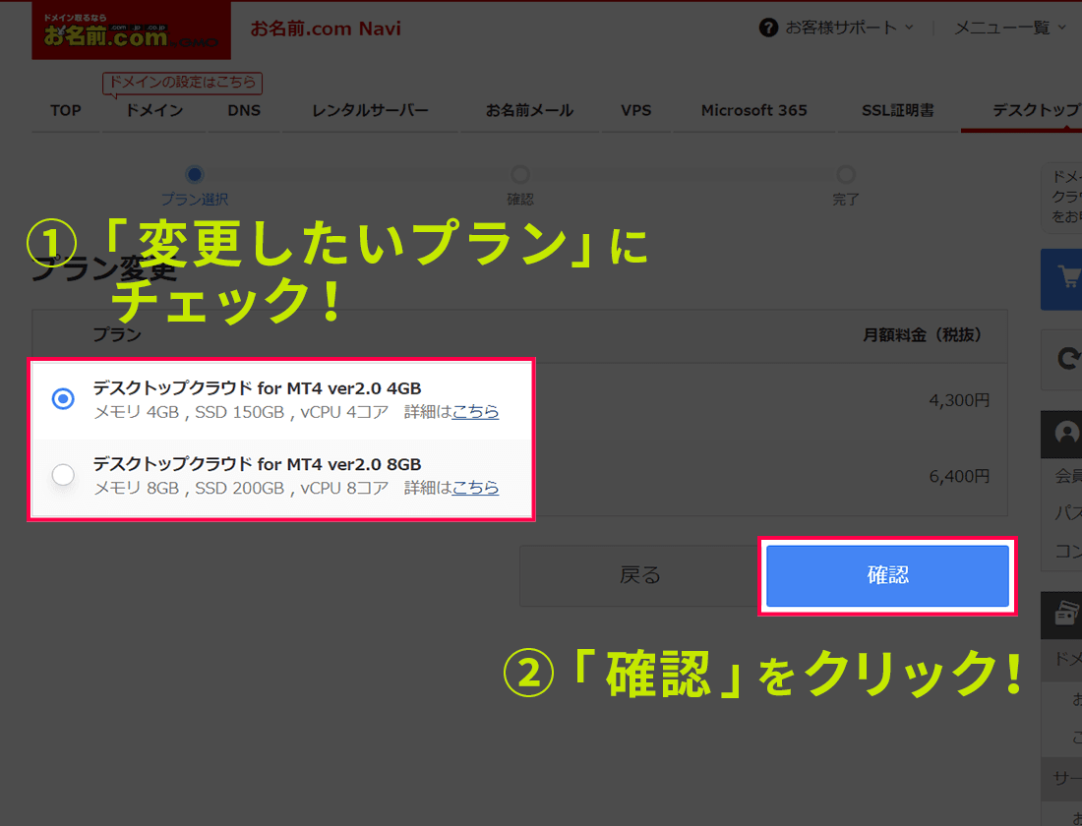Image resolution: width=1082 pixels, height=826 pixels.
Task: Click the user profile icon in sidebar
Action: [x=1067, y=434]
